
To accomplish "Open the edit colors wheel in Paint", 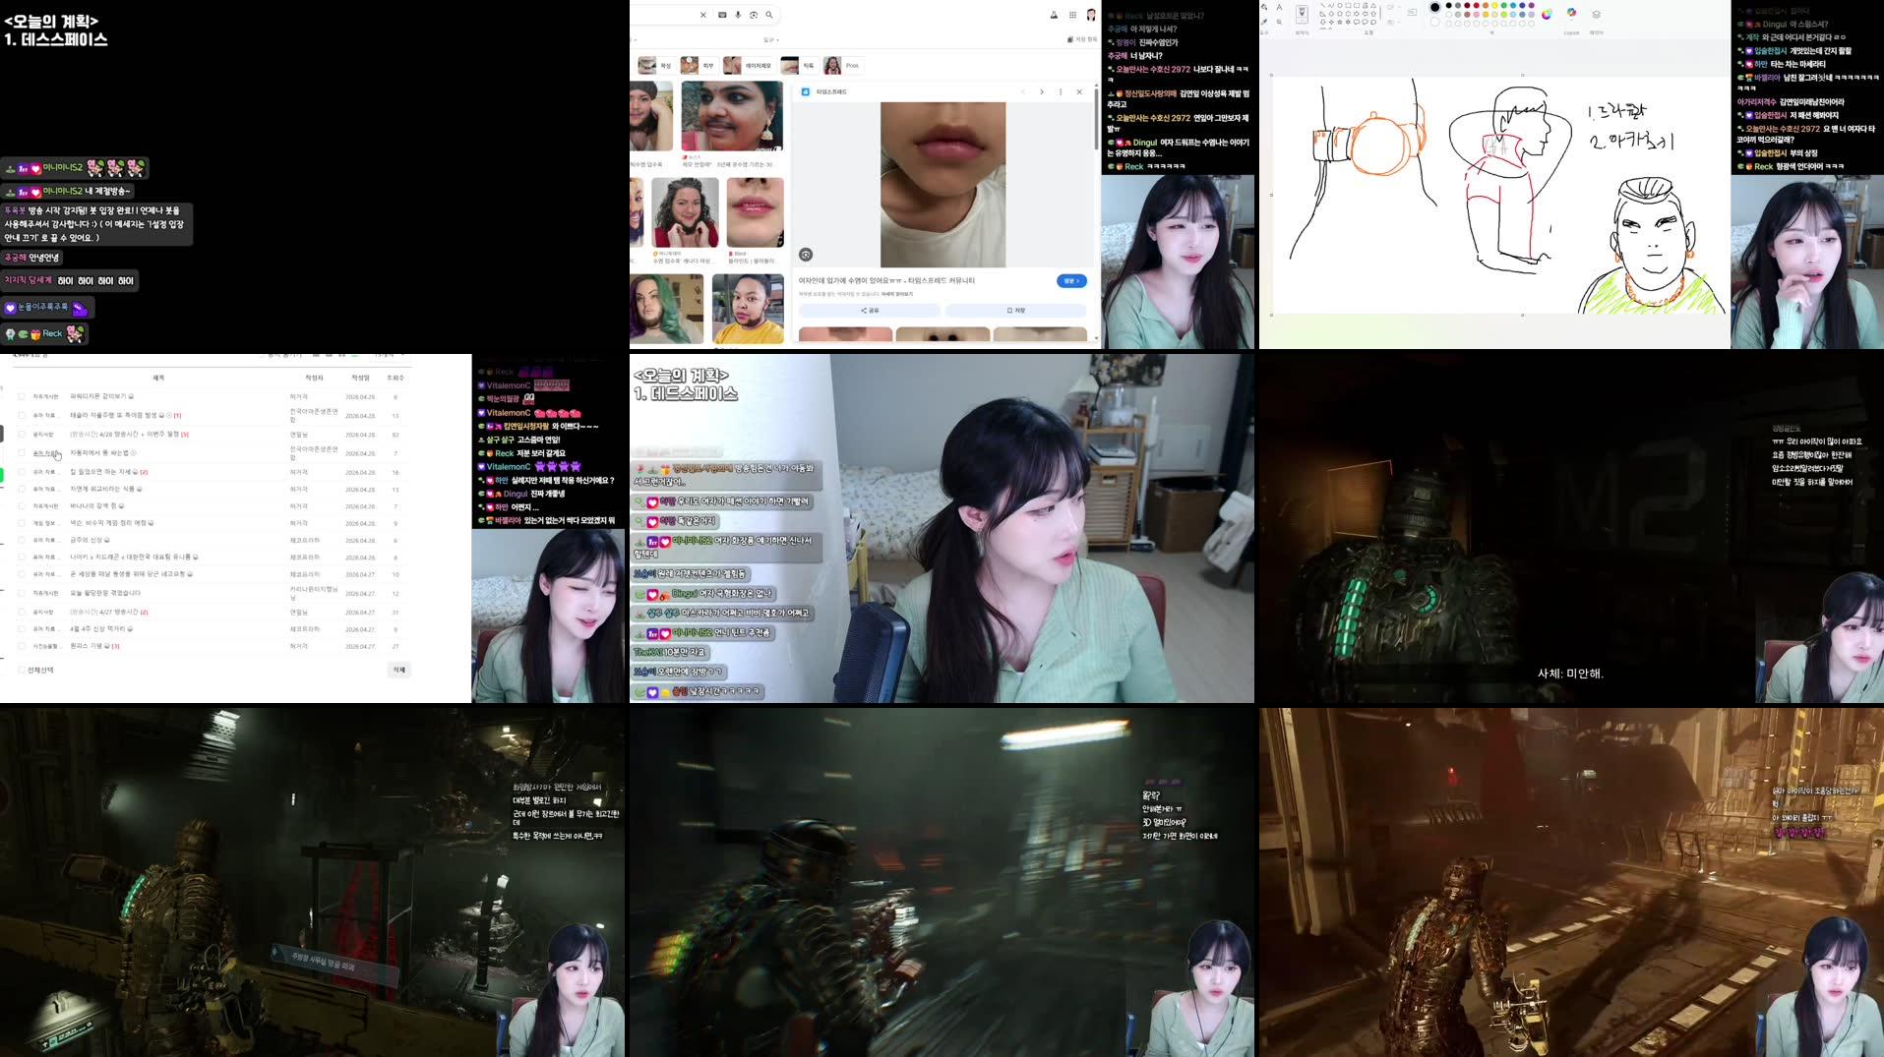I will (1547, 14).
